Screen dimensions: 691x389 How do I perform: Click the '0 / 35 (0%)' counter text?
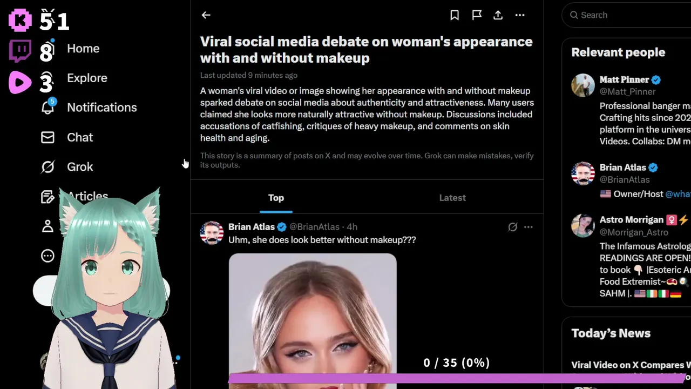(457, 363)
